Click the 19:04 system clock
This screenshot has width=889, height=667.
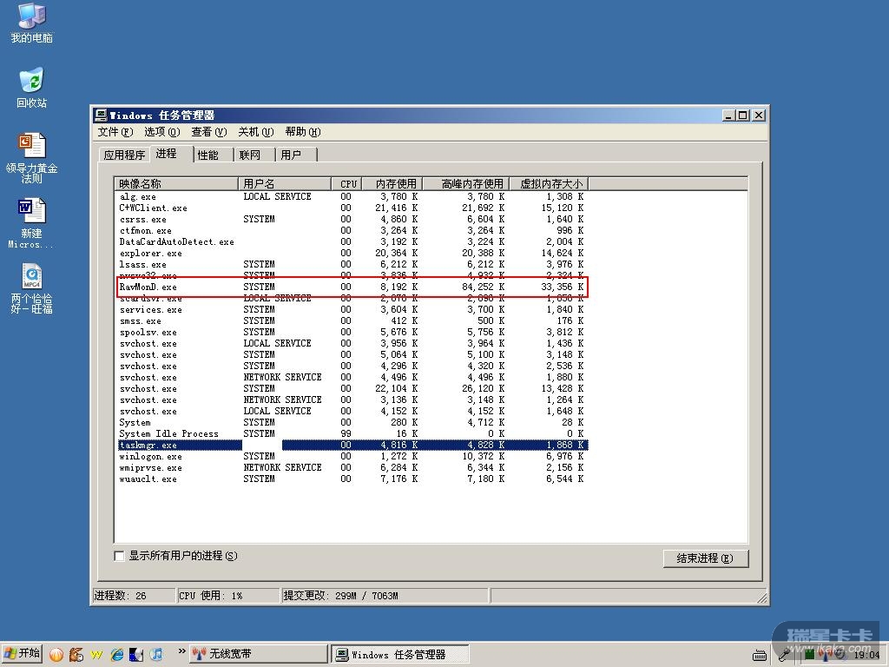[x=866, y=655]
